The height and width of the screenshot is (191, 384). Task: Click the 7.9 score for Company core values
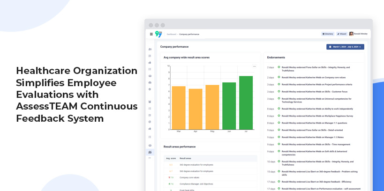pos(171,177)
